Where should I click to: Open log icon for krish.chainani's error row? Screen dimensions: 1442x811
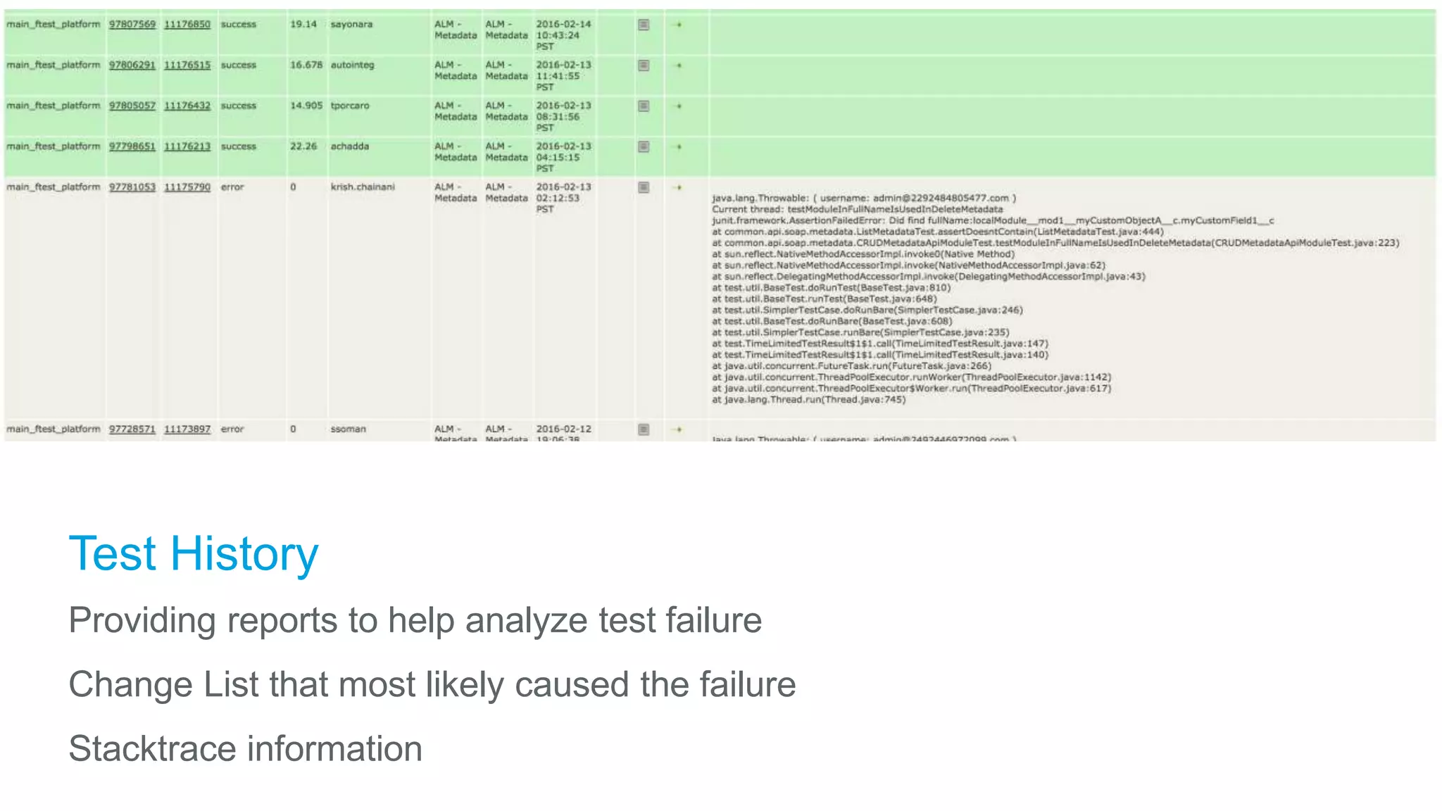tap(644, 187)
